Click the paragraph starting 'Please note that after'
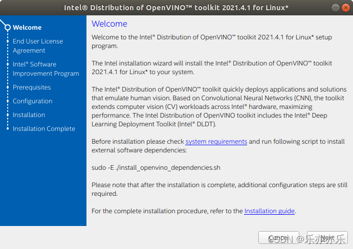Viewport: 353px width, 249px height. coord(219,189)
